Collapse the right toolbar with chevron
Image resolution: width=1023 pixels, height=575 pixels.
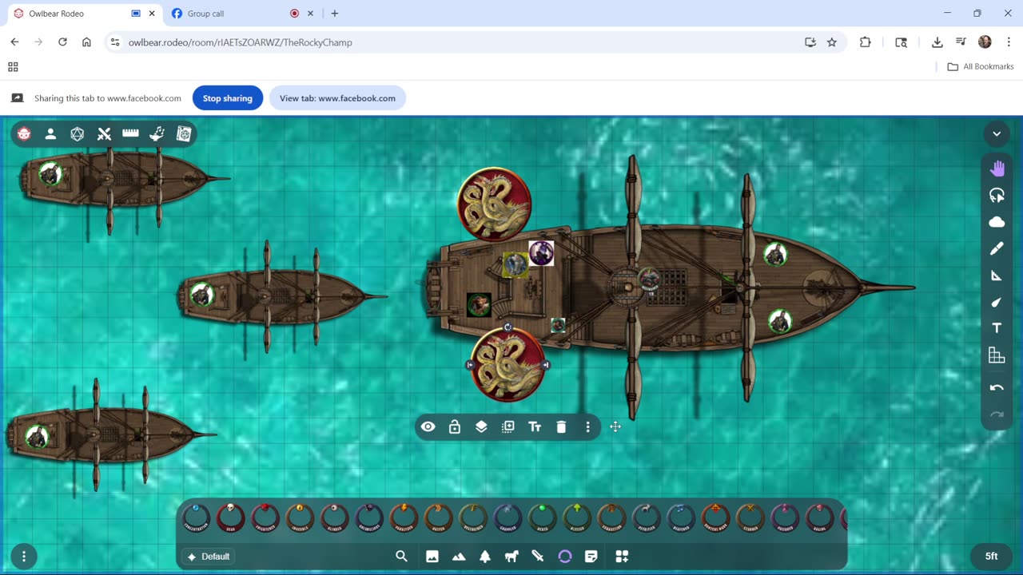click(997, 134)
